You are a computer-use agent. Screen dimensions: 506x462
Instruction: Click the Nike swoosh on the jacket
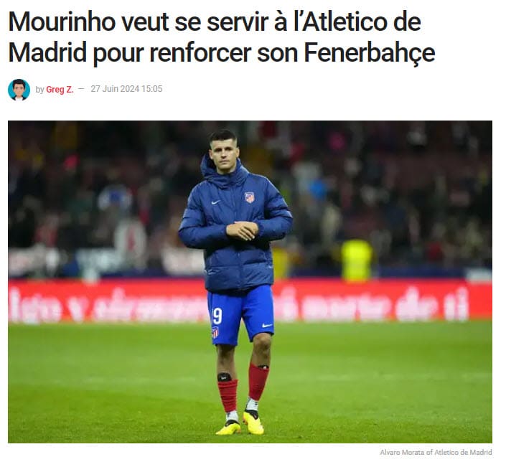click(215, 202)
